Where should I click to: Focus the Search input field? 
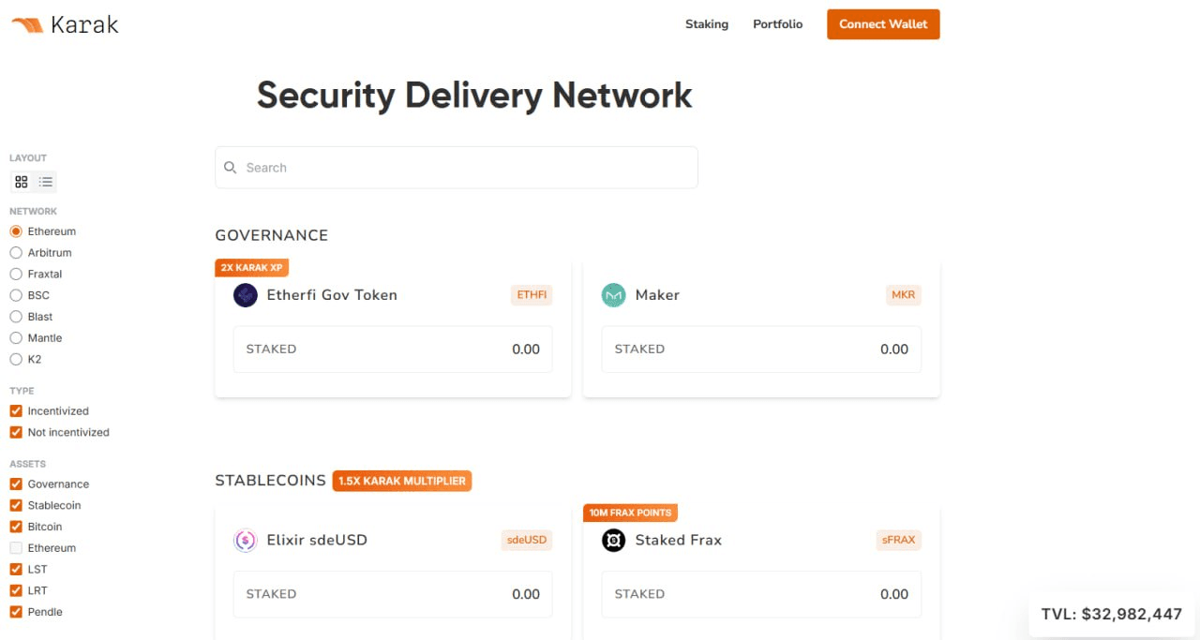[457, 168]
